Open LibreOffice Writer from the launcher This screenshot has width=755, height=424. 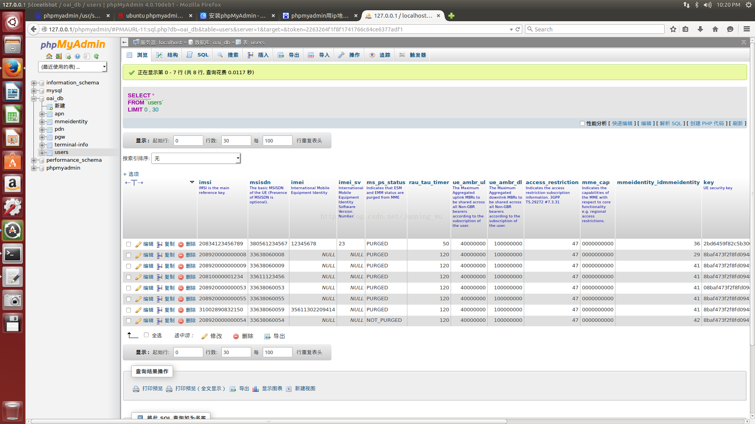pyautogui.click(x=13, y=92)
